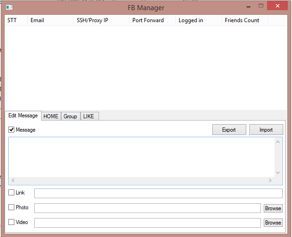Focus the message text area
Screen dimensions: 292x237
click(142, 157)
